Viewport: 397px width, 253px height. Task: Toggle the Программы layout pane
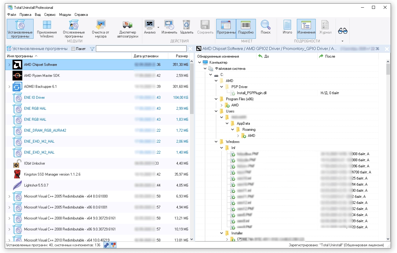click(226, 29)
